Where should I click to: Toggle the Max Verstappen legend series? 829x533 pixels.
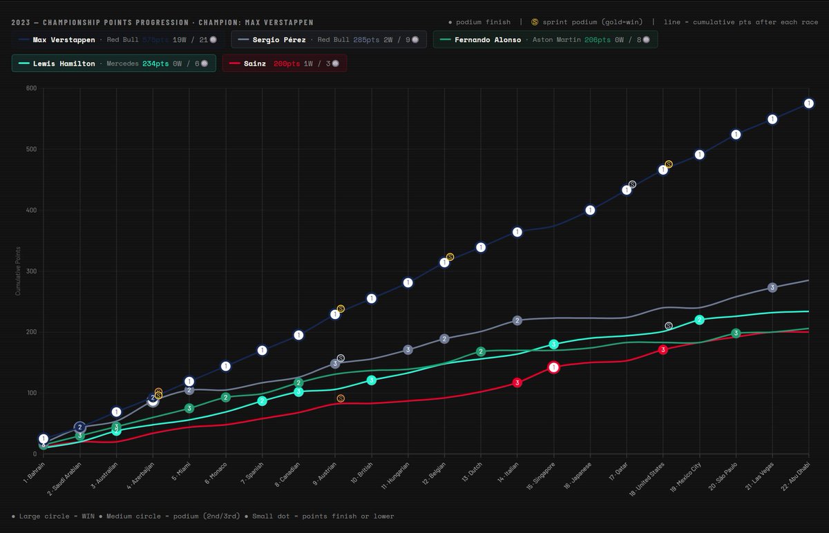(118, 40)
